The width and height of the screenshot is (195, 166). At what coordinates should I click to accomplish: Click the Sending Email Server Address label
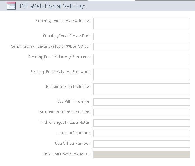coord(63,21)
